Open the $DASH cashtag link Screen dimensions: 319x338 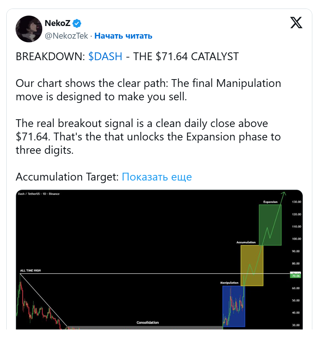[105, 56]
